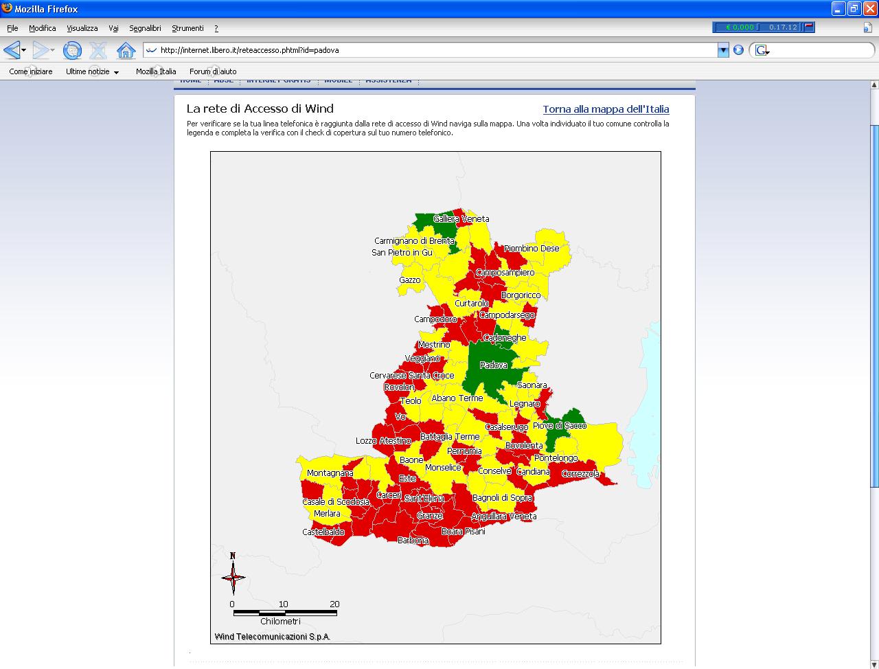
Task: Expand the address bar URL dropdown
Action: coord(722,50)
